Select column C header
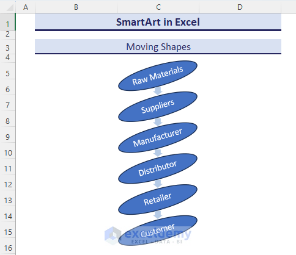The height and width of the screenshot is (255, 296). point(158,7)
